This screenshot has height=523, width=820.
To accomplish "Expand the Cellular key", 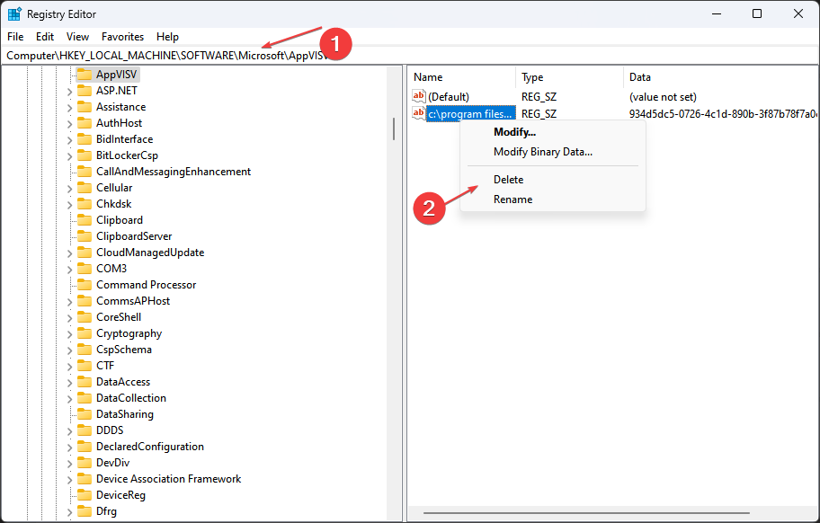I will click(x=69, y=189).
